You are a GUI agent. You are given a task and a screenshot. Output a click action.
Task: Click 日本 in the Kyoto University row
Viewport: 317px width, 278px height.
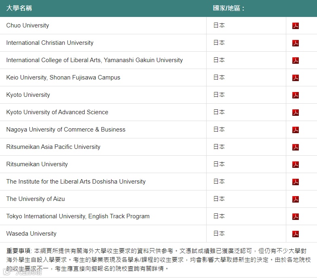point(219,95)
